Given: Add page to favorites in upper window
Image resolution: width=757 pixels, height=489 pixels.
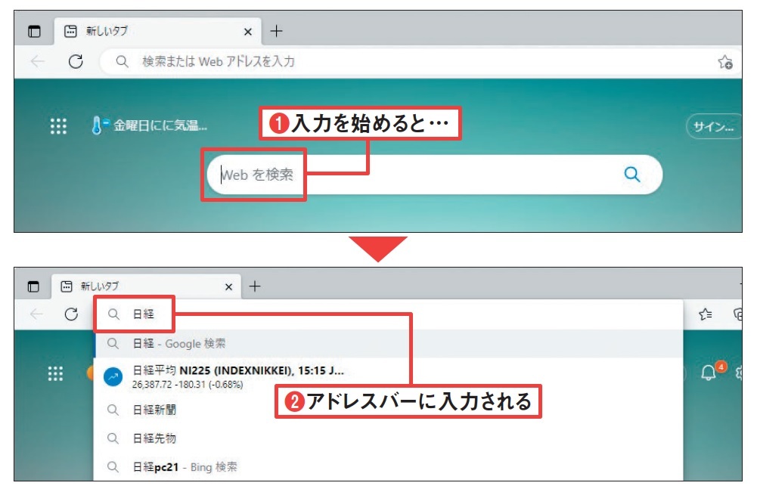Looking at the screenshot, I should pos(725,62).
